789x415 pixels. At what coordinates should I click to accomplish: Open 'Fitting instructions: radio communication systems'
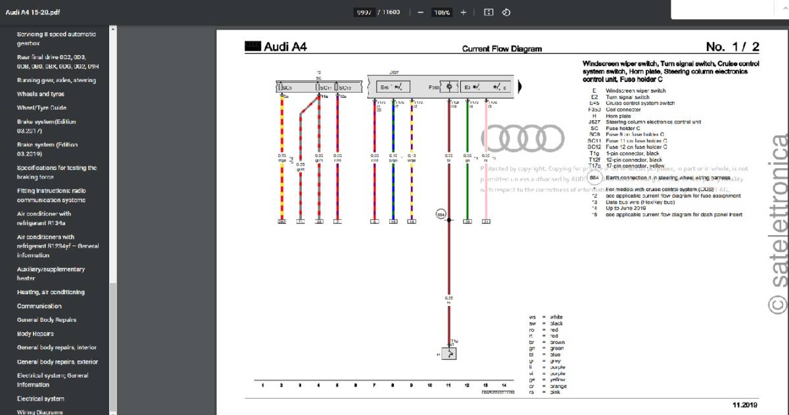(51, 195)
